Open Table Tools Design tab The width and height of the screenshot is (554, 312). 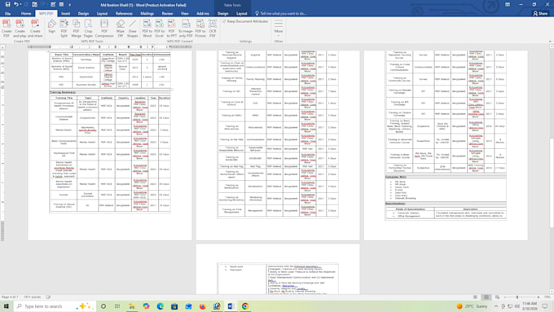(x=222, y=13)
